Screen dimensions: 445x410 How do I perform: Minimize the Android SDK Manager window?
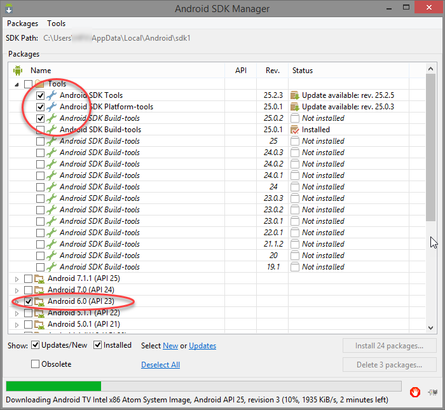(389, 8)
